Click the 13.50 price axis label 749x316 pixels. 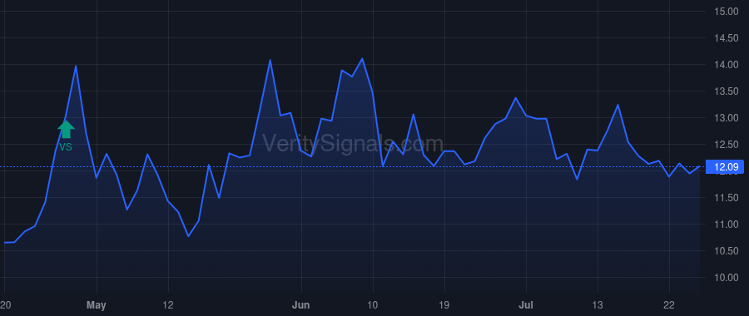click(x=726, y=91)
